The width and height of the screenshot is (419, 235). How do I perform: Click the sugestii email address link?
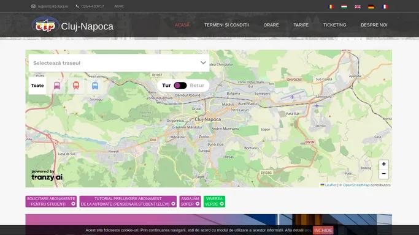pyautogui.click(x=53, y=6)
